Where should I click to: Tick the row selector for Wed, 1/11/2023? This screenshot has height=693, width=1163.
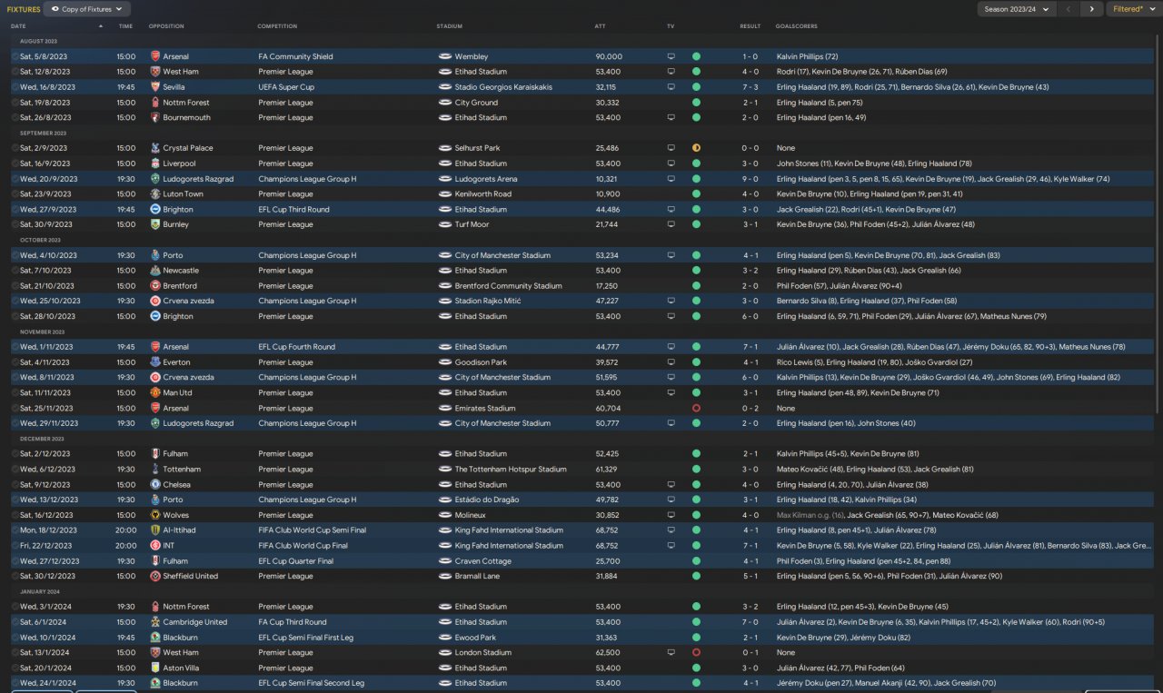click(15, 347)
